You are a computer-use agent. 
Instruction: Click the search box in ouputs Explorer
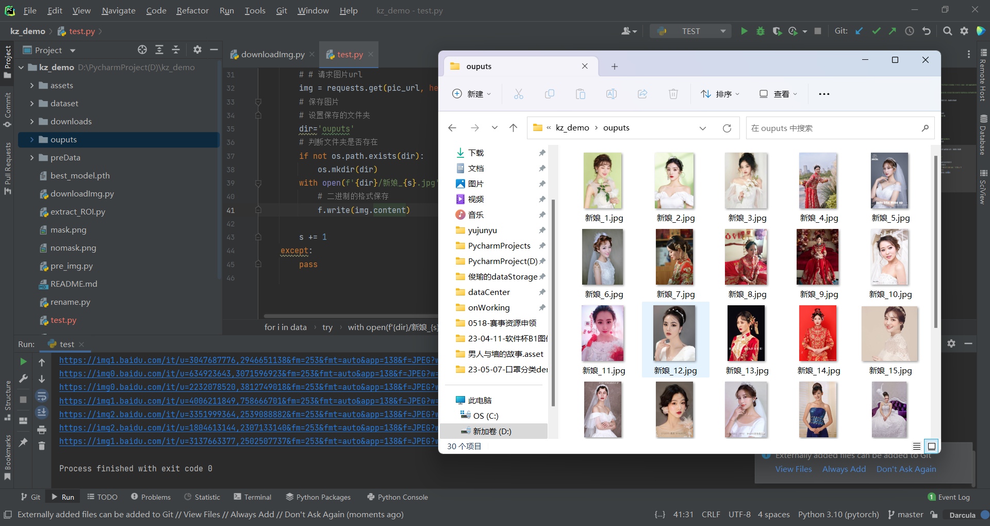pos(840,128)
